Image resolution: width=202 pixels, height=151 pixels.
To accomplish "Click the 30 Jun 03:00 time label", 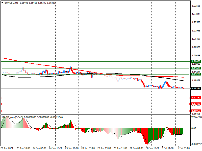I will coord(136,148).
